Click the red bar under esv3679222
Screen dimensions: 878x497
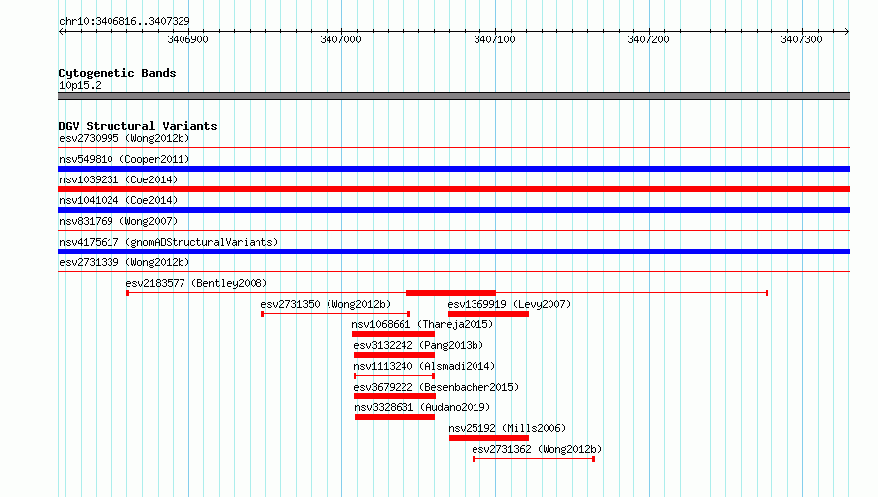point(396,396)
